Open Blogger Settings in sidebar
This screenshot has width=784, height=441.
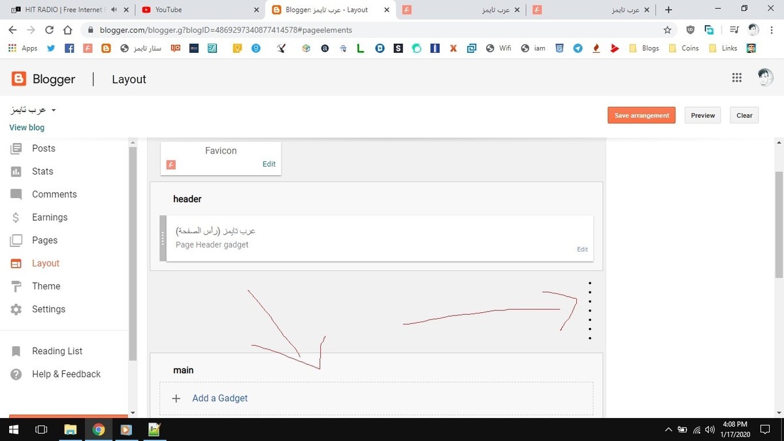tap(48, 309)
